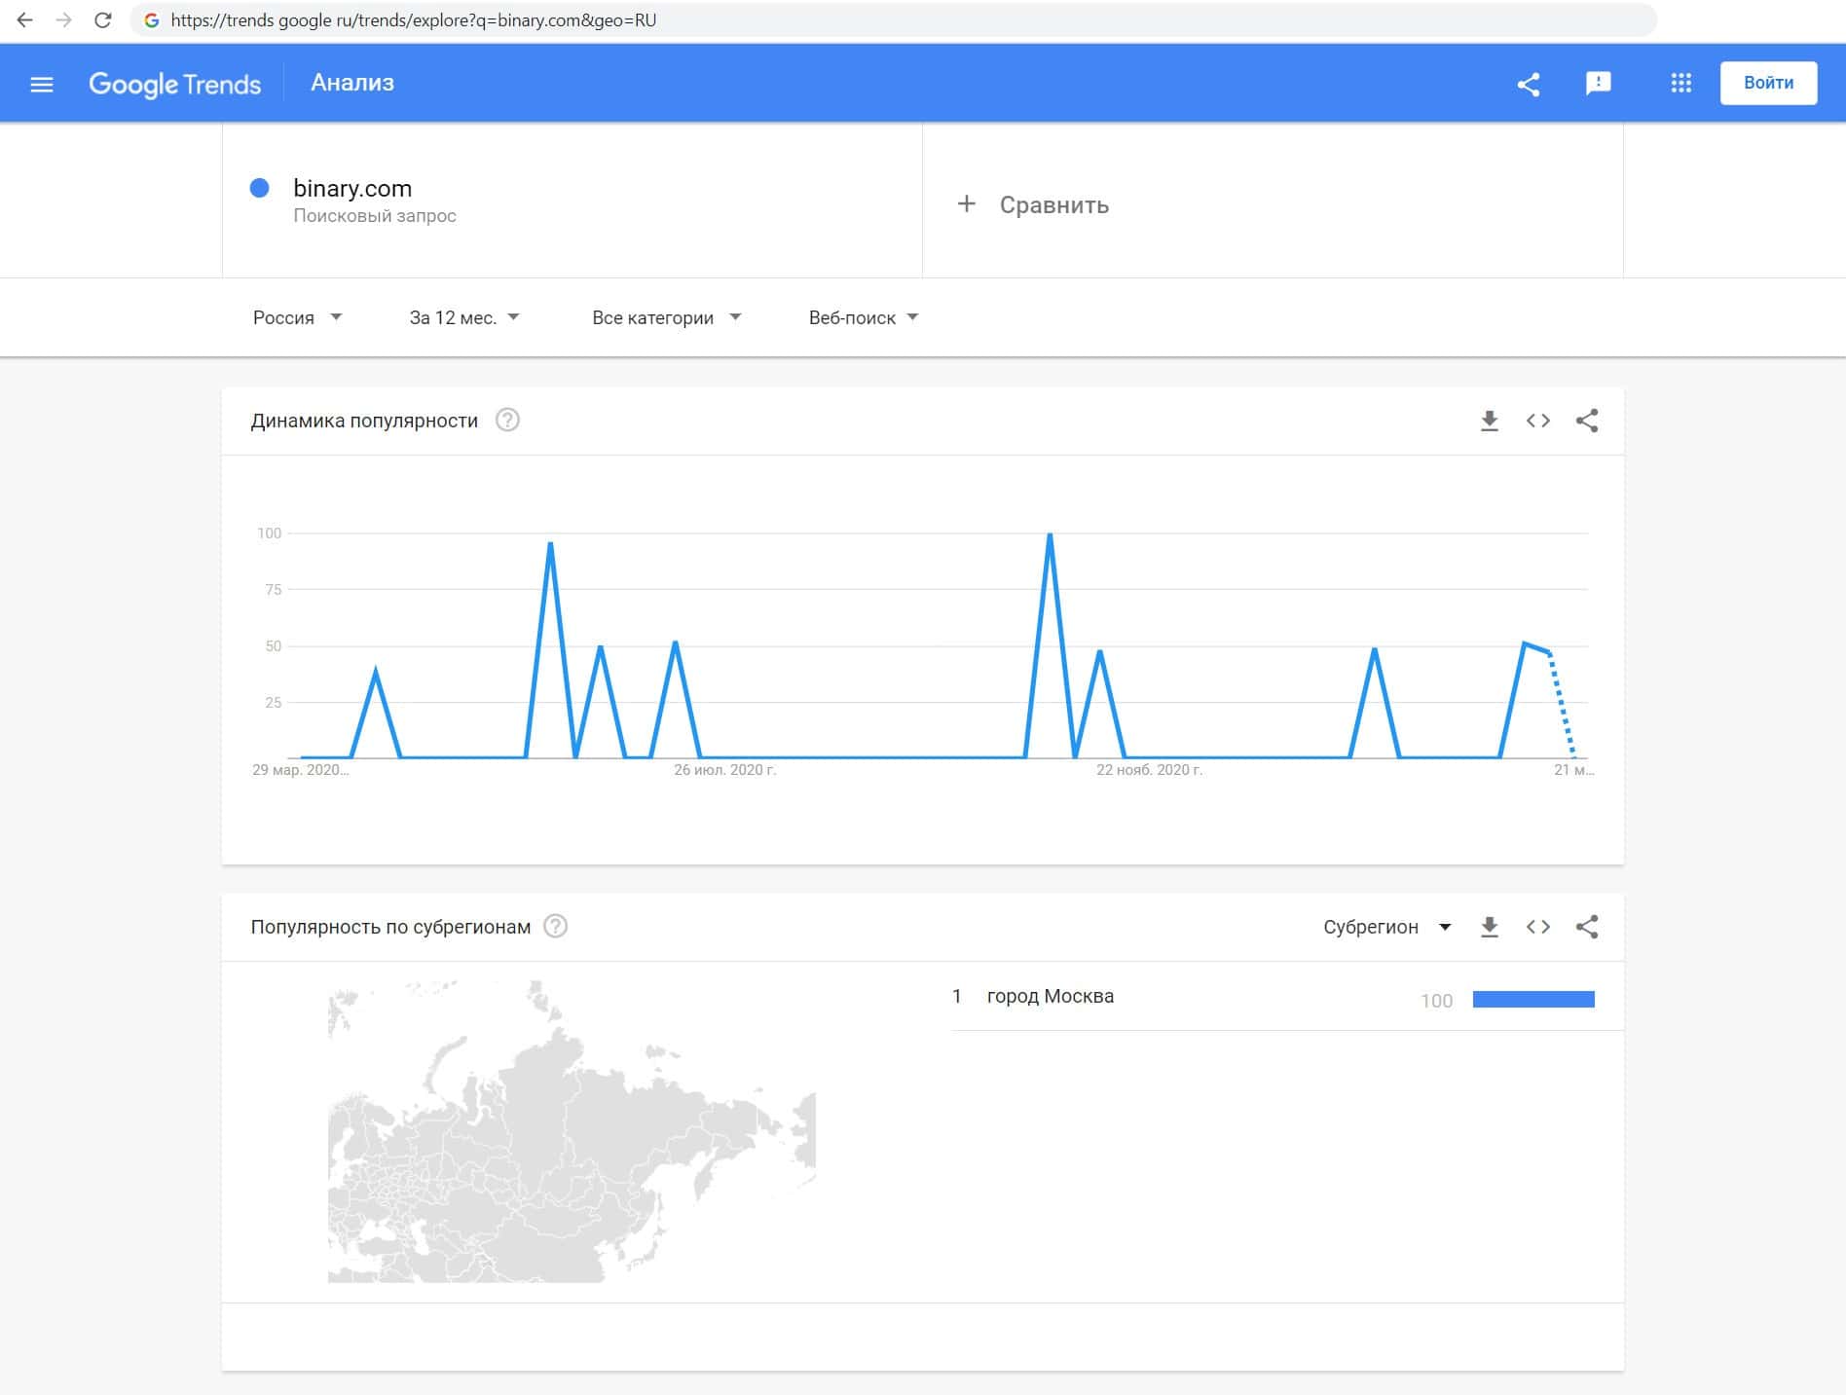The width and height of the screenshot is (1846, 1395).
Task: Open the Все категории dropdown
Action: click(x=667, y=317)
